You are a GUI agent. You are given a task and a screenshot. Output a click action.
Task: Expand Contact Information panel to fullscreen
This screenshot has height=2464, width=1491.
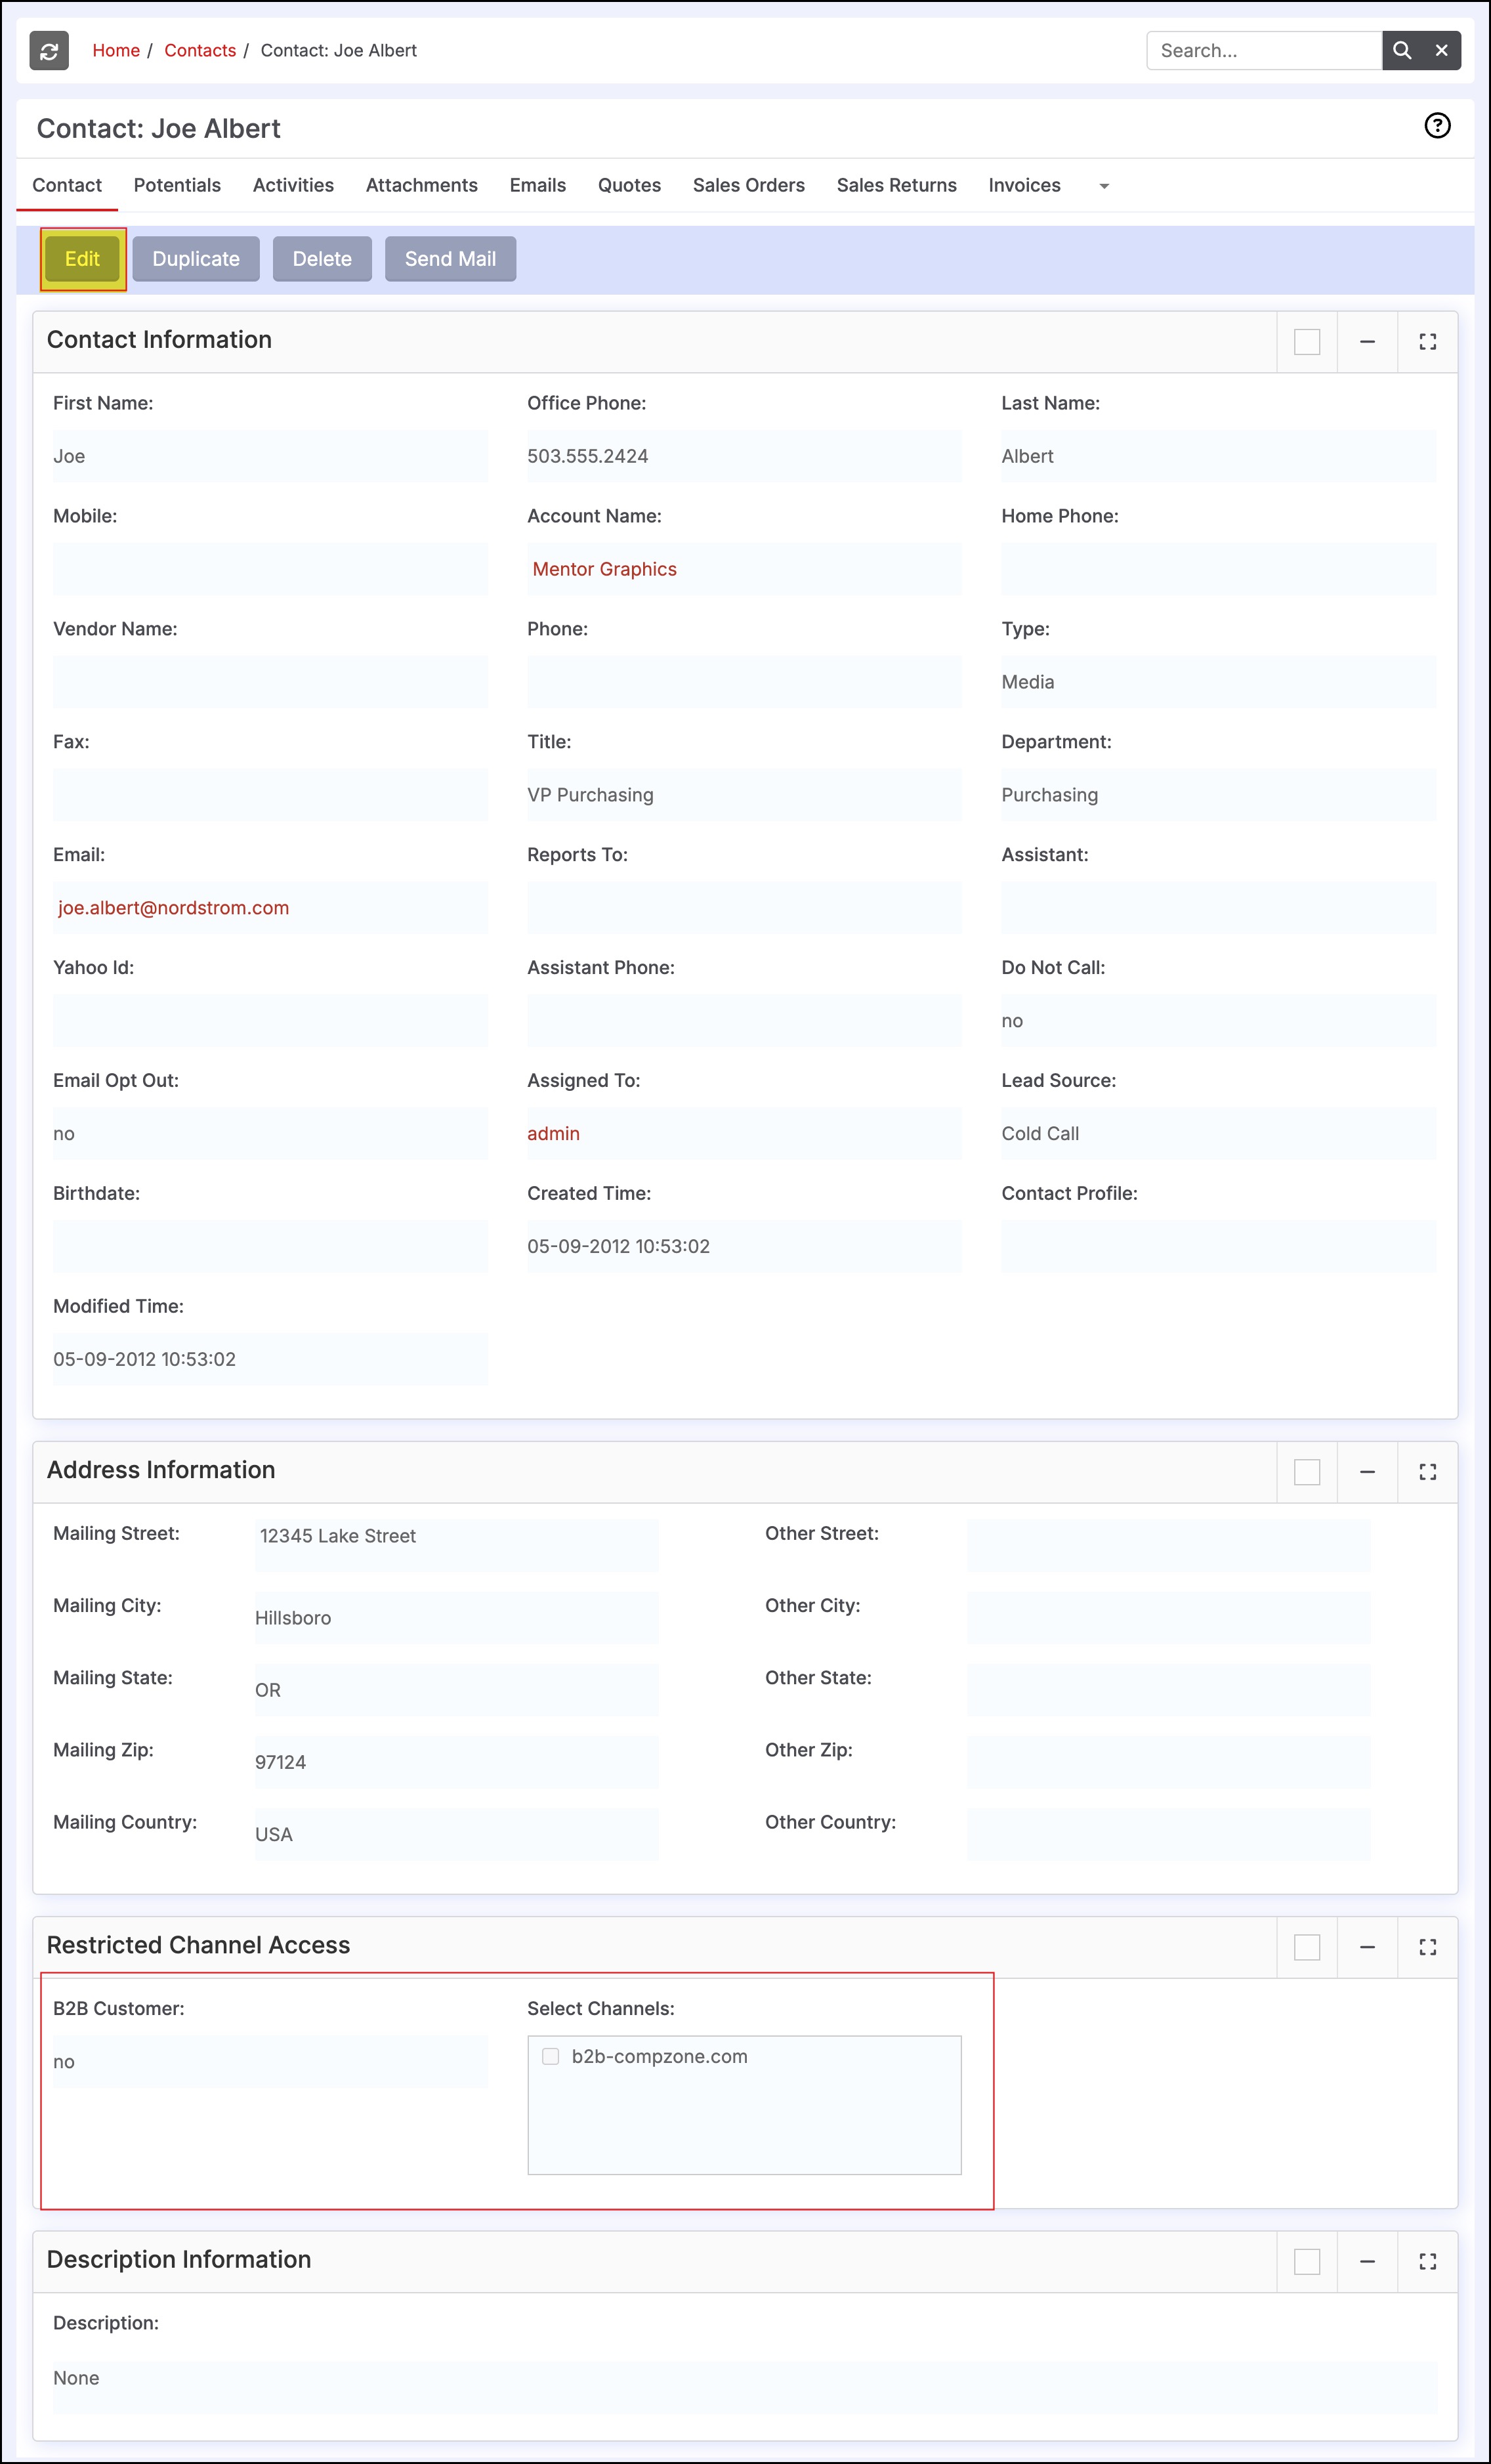[1427, 342]
